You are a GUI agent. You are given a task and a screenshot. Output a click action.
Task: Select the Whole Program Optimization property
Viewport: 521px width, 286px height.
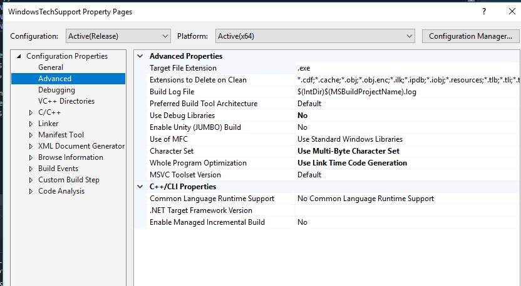(198, 163)
